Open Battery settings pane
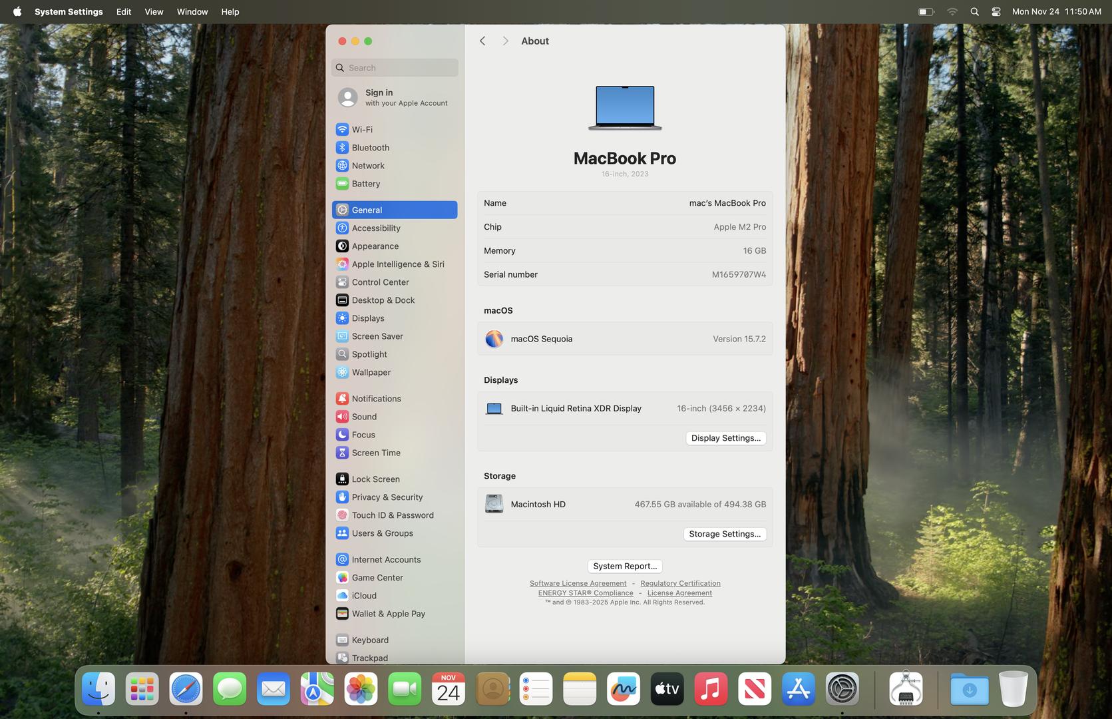Screen dimensions: 1112x719 (x=365, y=183)
